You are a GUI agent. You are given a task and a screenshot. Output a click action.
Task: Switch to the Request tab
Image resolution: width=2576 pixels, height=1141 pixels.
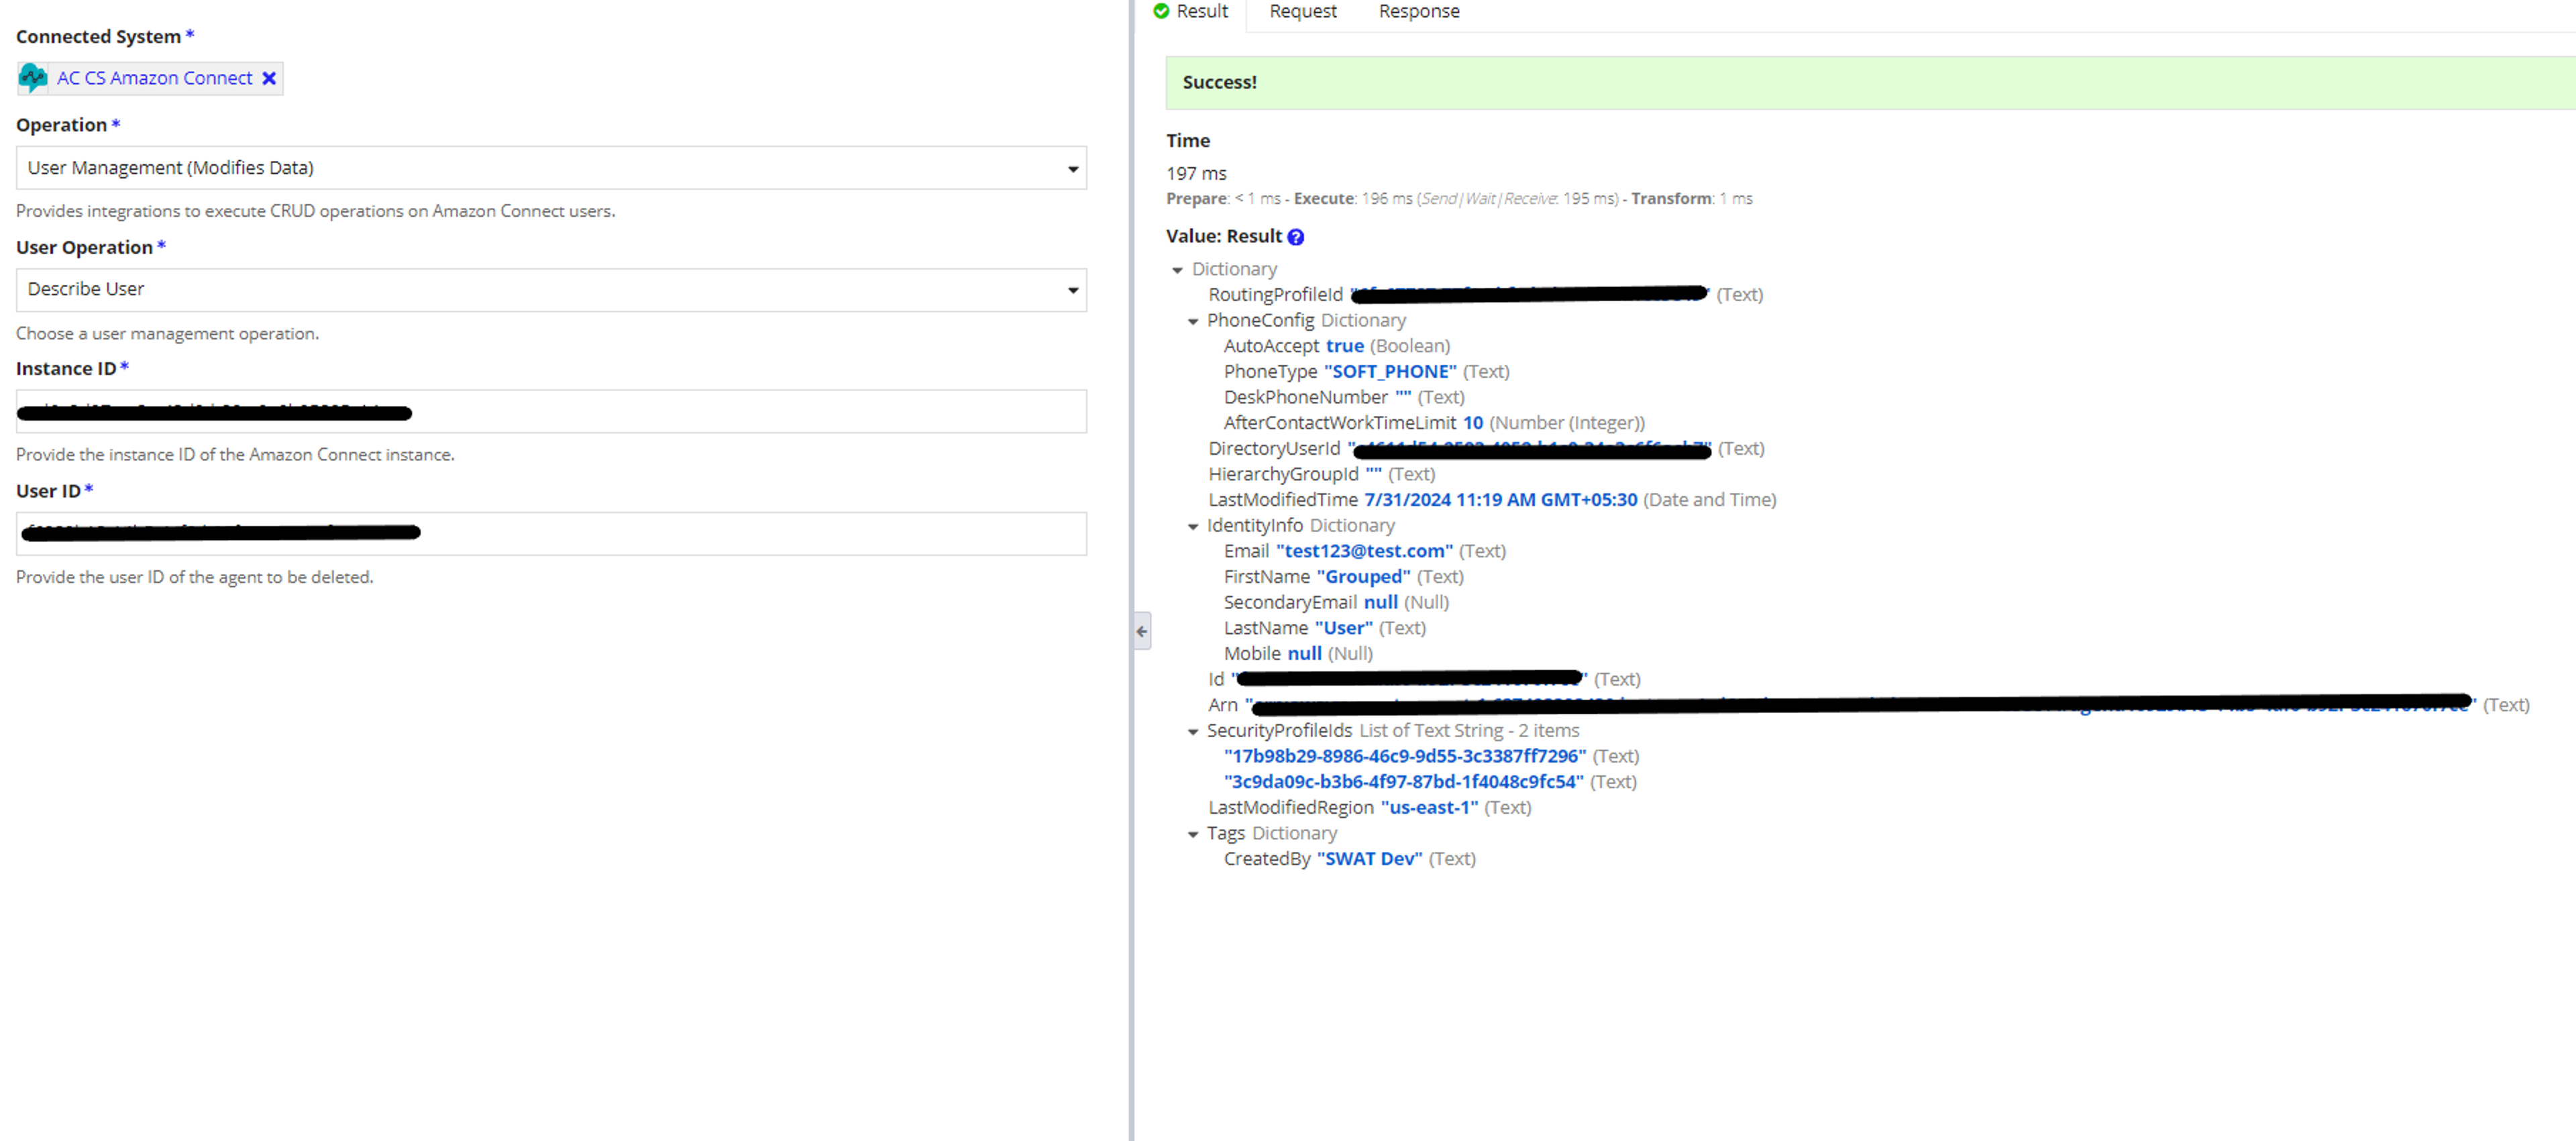tap(1302, 12)
